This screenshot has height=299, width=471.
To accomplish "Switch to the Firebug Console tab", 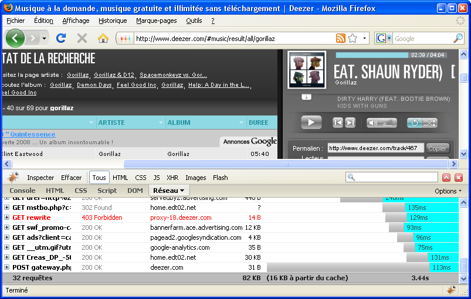I will click(22, 191).
